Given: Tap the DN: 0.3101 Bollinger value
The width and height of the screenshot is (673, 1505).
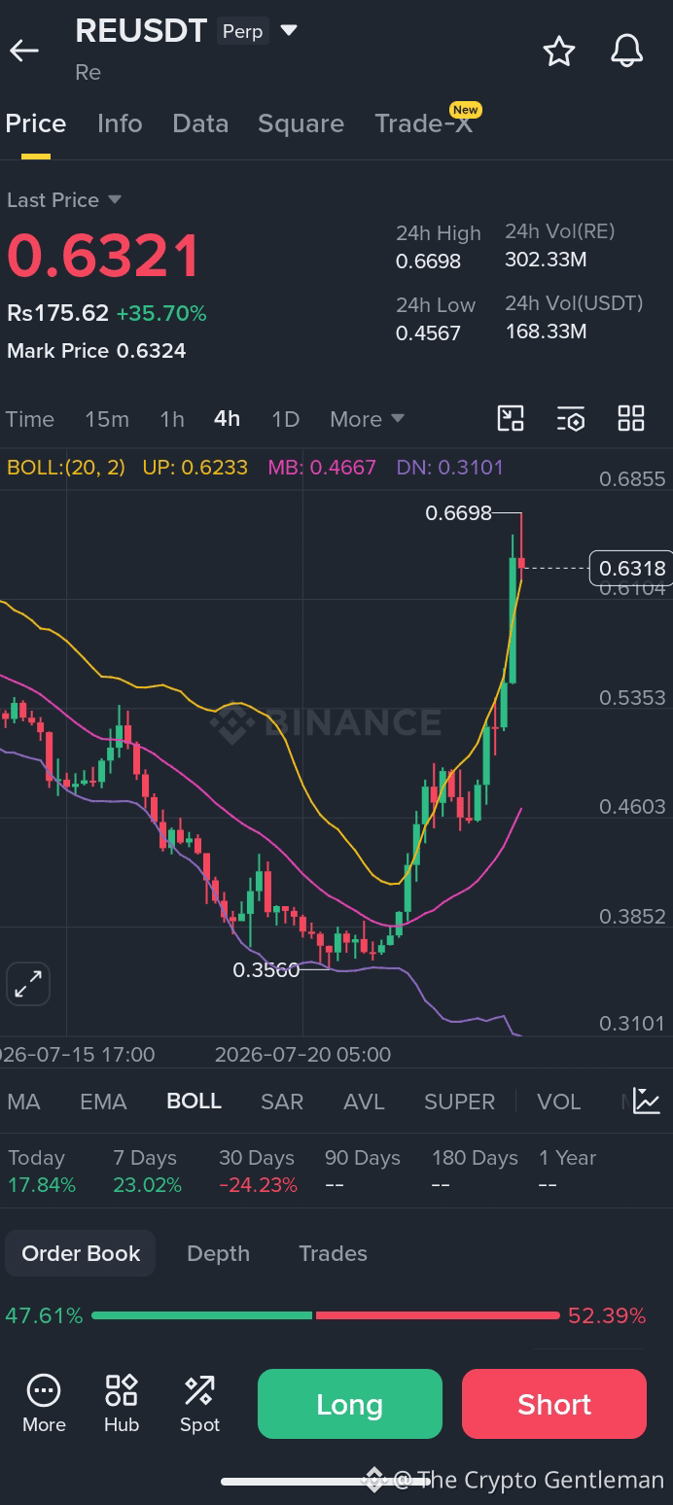Looking at the screenshot, I should [450, 468].
